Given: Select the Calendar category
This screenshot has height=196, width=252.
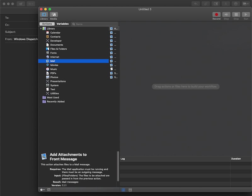Looking at the screenshot, I should point(73,33).
